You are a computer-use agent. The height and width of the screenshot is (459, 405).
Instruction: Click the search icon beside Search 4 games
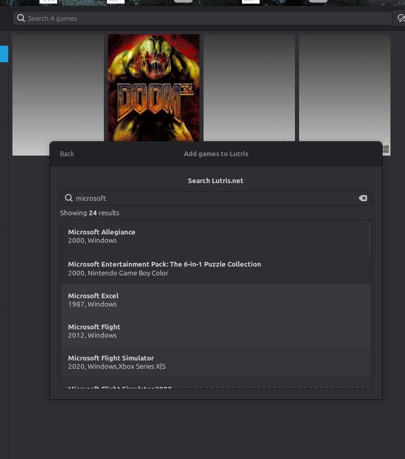point(21,18)
